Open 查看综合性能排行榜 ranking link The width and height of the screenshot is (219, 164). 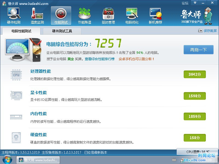[x=100, y=59]
